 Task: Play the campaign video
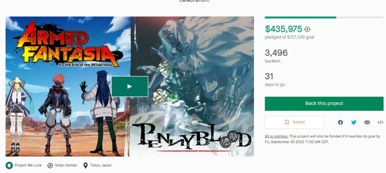130,86
